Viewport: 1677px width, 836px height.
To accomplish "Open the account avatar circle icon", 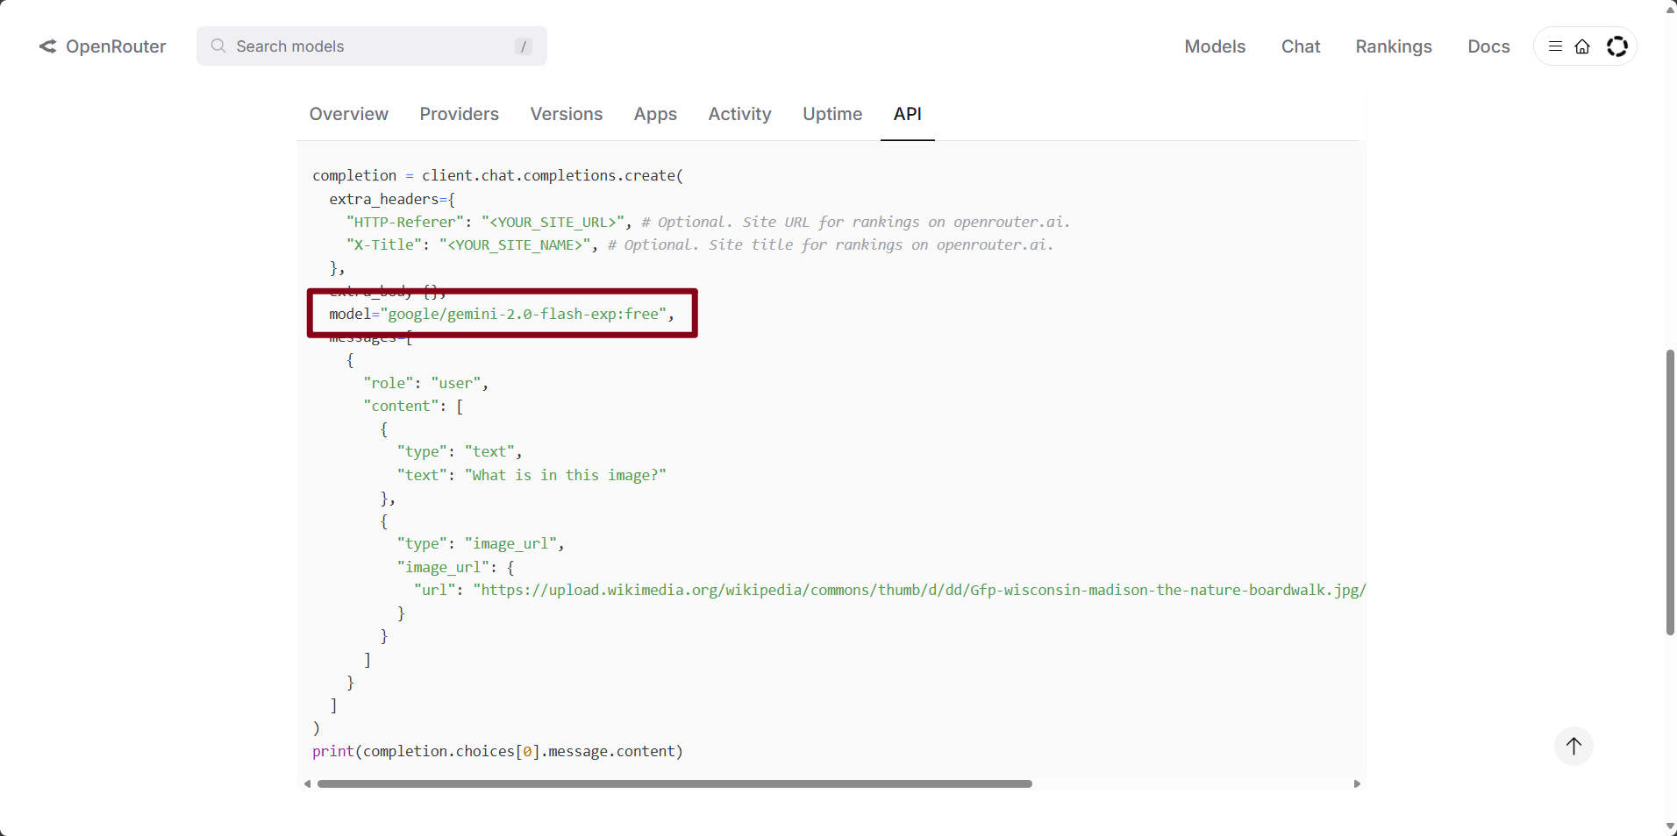I will tap(1617, 46).
